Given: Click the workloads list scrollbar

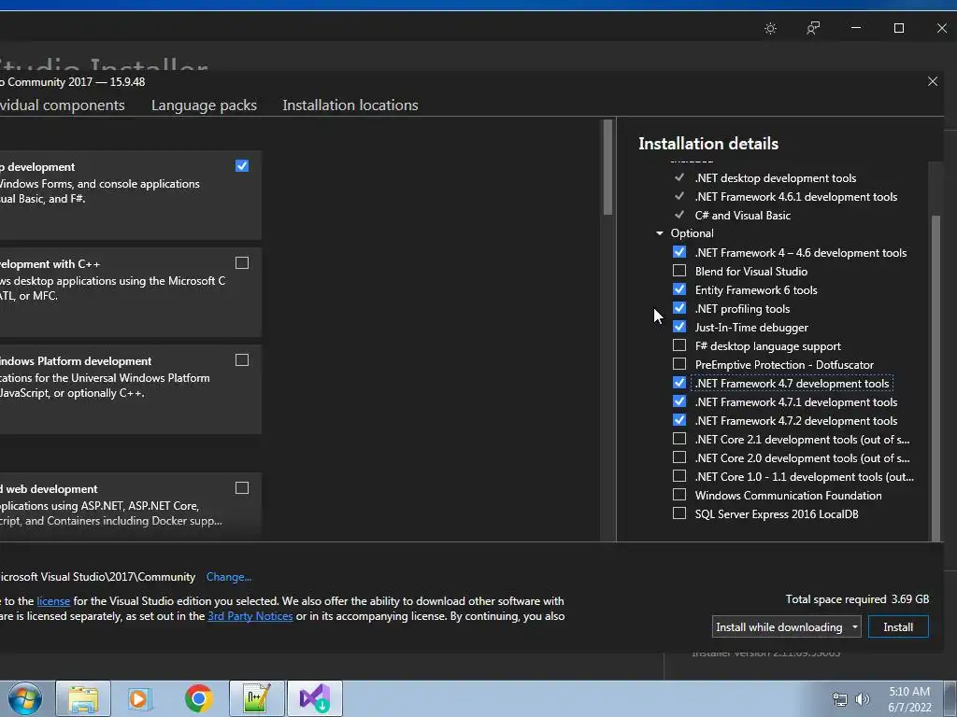Looking at the screenshot, I should [607, 167].
